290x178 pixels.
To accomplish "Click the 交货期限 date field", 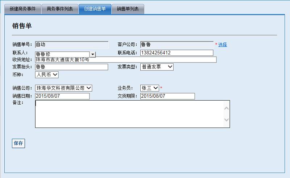I will (x=167, y=96).
